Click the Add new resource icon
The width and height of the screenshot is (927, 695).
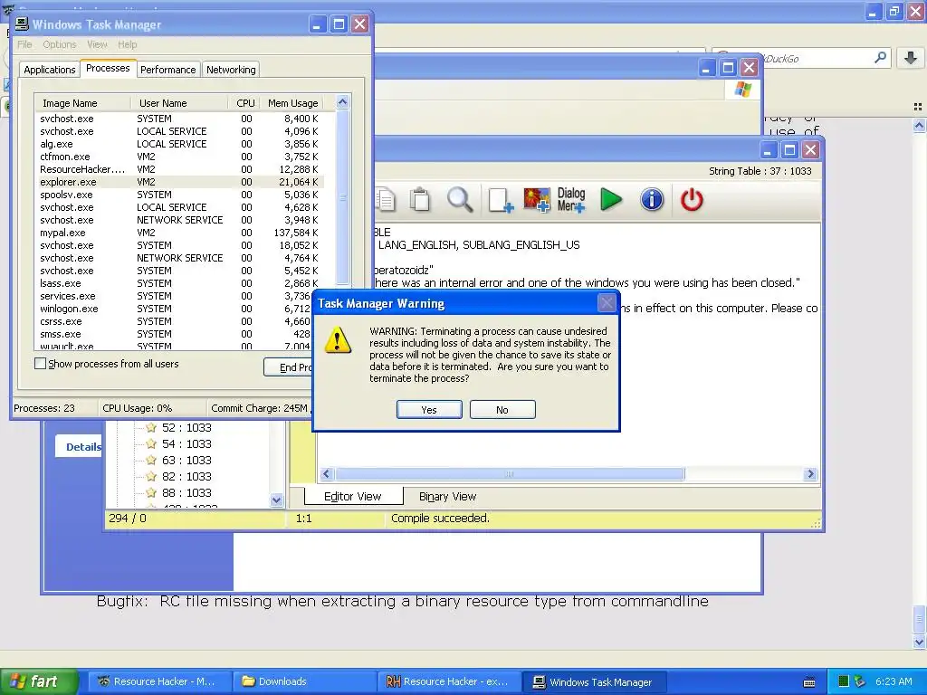[501, 200]
